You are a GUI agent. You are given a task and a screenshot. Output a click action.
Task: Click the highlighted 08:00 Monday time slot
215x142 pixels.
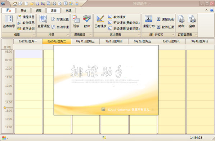coord(29,54)
